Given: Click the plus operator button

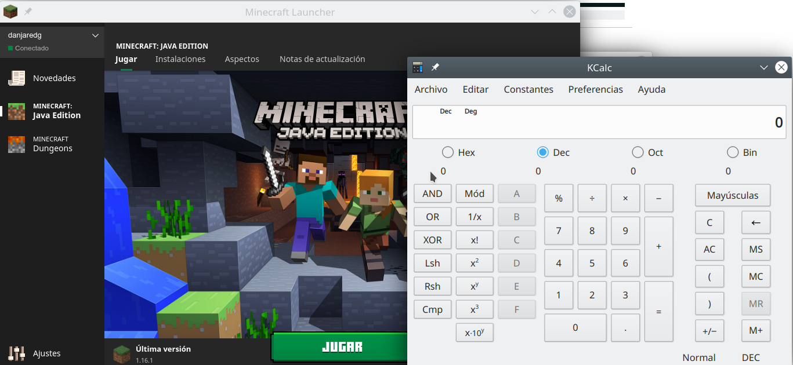Looking at the screenshot, I should click(x=658, y=247).
